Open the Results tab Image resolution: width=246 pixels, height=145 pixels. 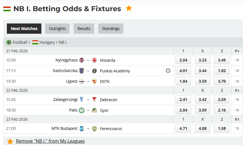[84, 29]
